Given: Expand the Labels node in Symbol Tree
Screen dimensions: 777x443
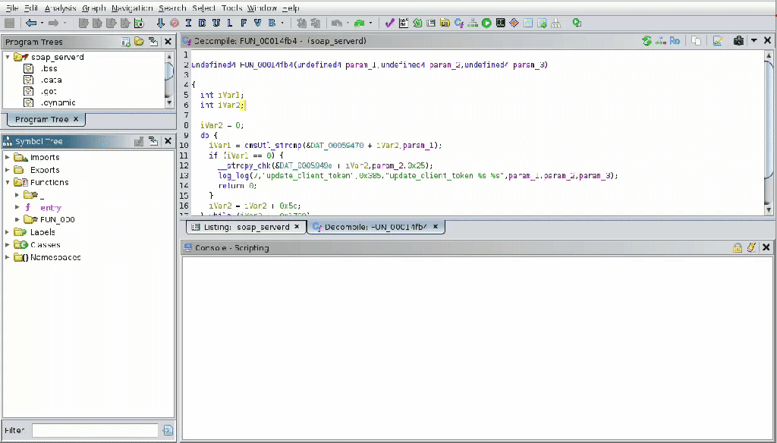Looking at the screenshot, I should pos(8,232).
